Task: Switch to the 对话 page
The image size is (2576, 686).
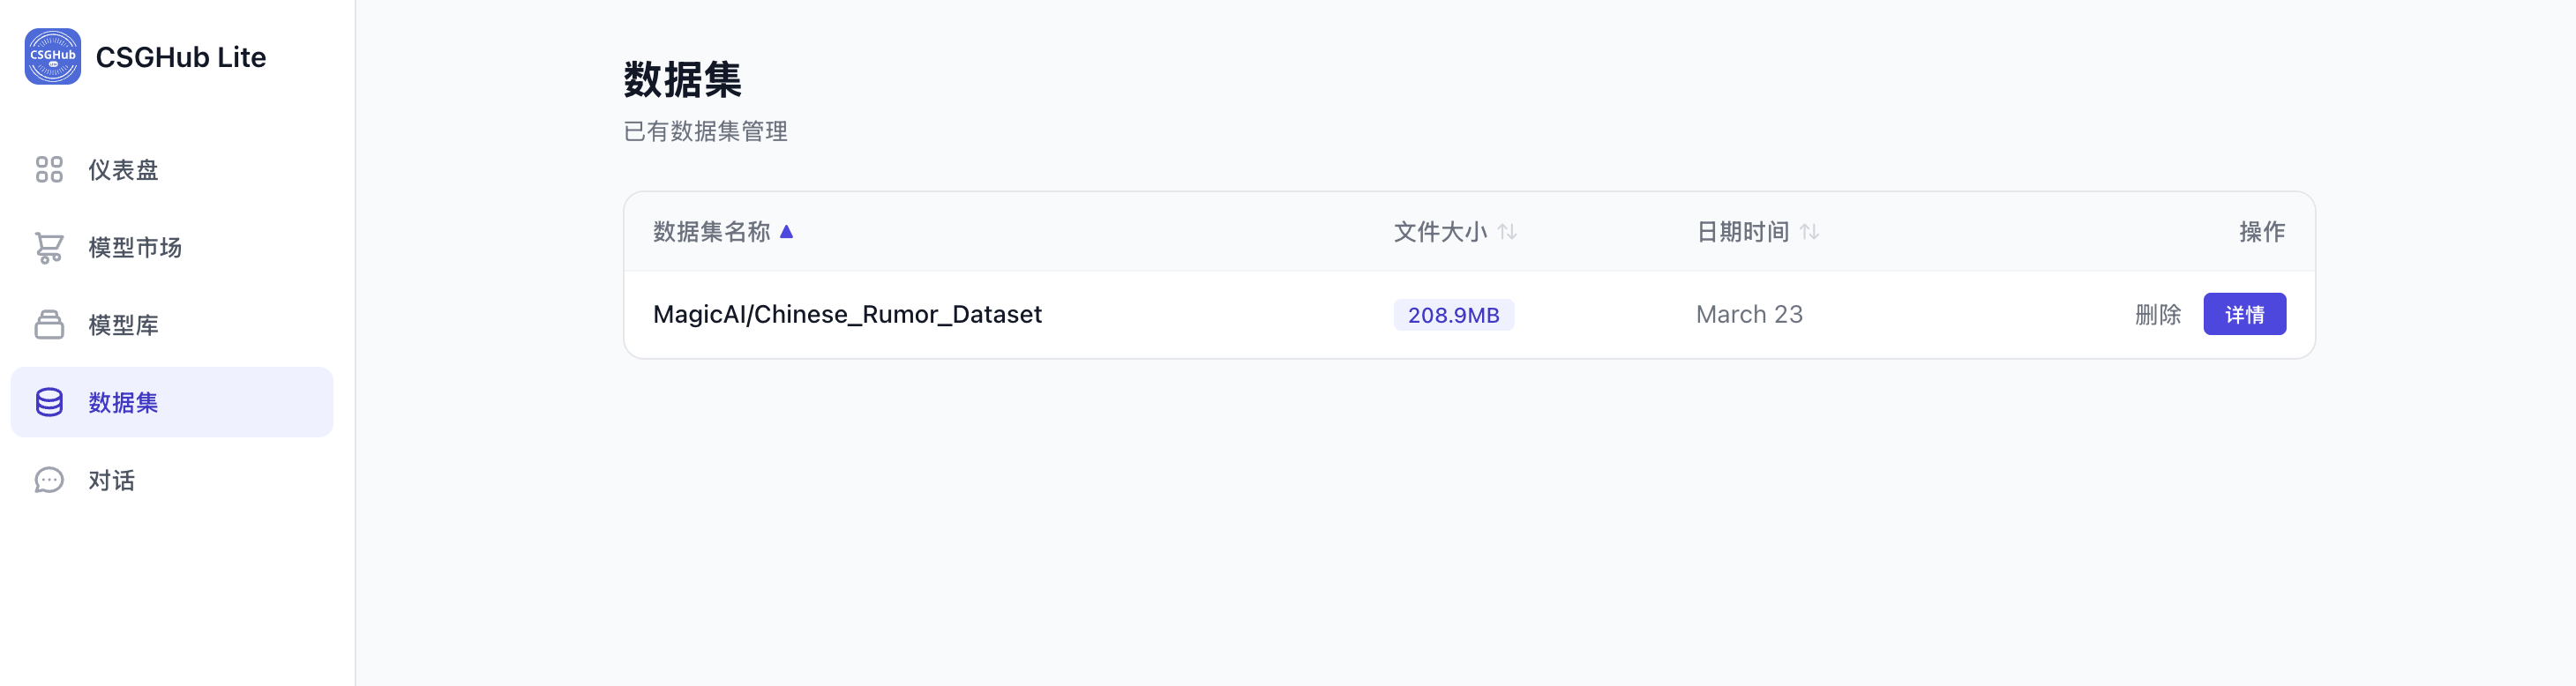Action: [111, 480]
